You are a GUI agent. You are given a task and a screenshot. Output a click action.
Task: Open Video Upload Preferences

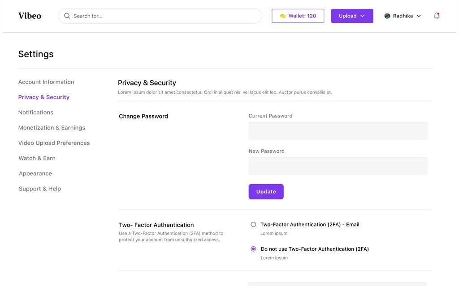point(54,143)
